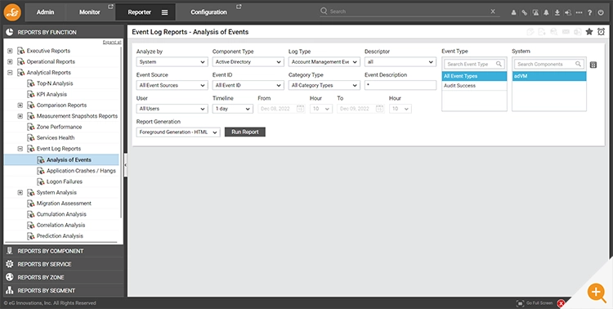
Task: Expand the Executive Reports tree node
Action: [x=10, y=51]
